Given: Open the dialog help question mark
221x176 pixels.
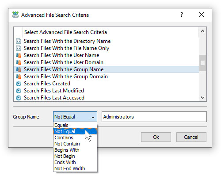Looking at the screenshot, I should (182, 15).
